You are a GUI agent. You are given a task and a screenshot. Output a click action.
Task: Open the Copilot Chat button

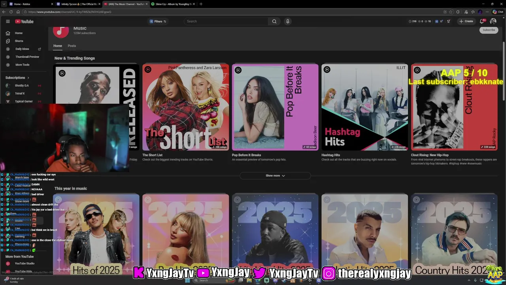coord(498,12)
